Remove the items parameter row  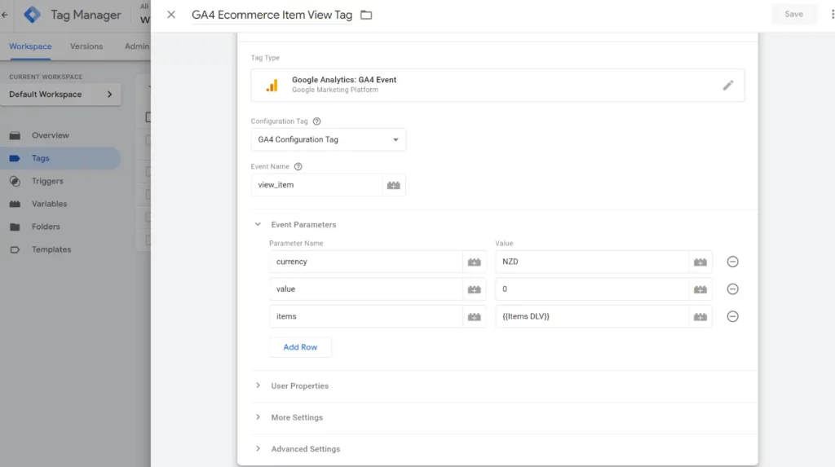[733, 316]
